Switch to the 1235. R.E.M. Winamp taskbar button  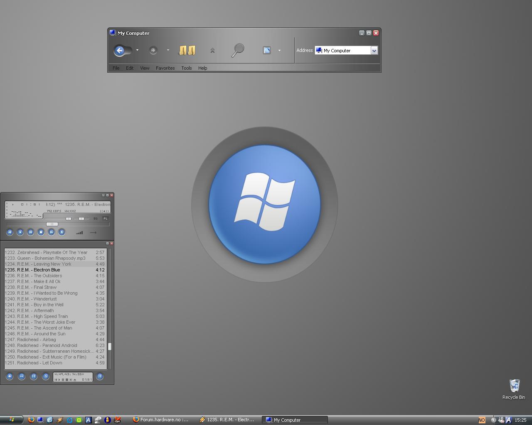[x=227, y=420]
